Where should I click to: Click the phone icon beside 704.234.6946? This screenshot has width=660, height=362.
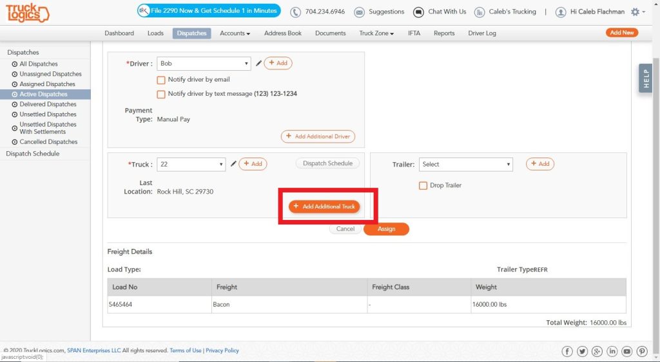point(295,12)
